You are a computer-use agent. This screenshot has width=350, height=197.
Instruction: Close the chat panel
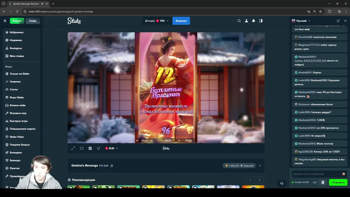tap(345, 21)
